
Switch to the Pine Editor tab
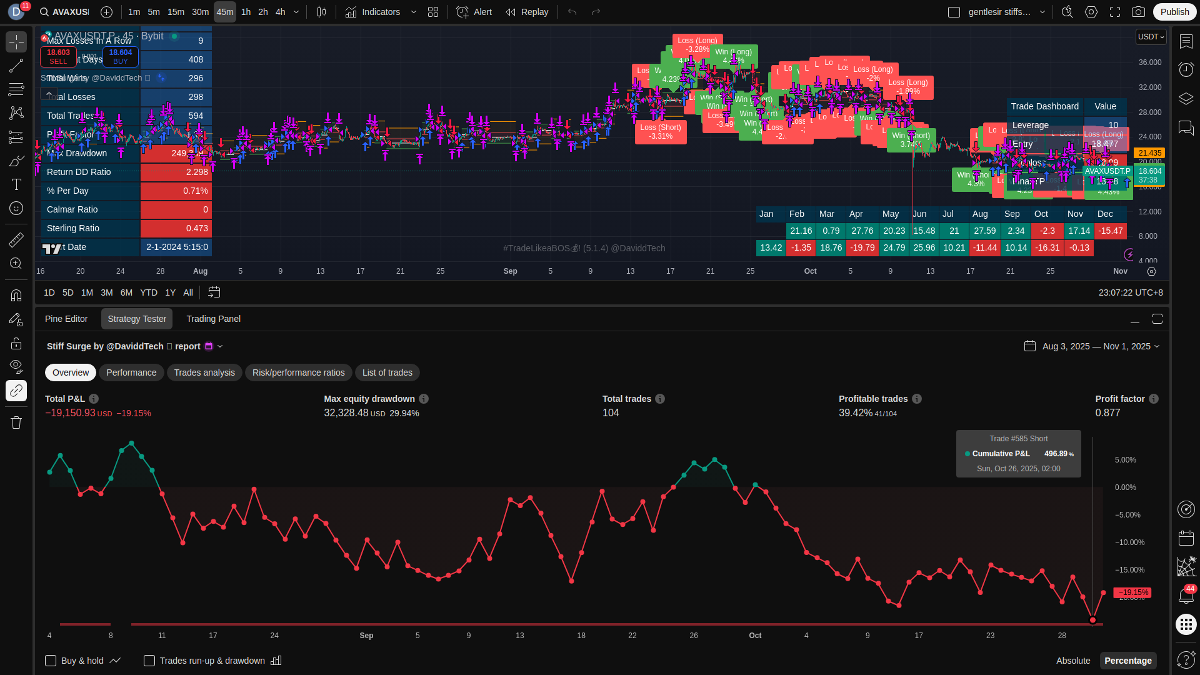pos(66,319)
